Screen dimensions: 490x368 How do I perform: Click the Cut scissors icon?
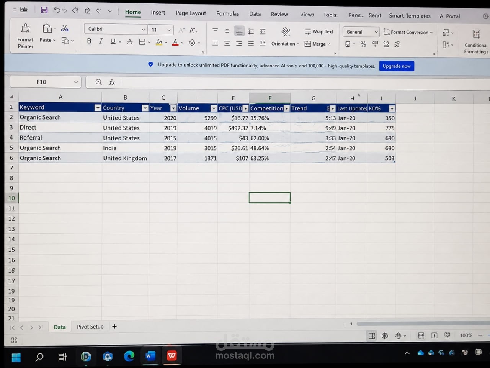pyautogui.click(x=65, y=28)
